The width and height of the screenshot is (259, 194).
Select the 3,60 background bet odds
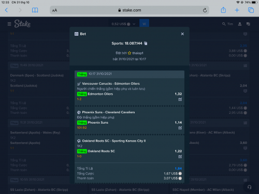click(243, 143)
